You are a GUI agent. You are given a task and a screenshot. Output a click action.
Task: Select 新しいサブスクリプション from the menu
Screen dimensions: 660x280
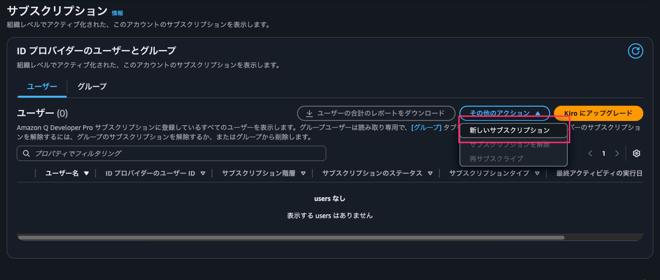pyautogui.click(x=510, y=130)
